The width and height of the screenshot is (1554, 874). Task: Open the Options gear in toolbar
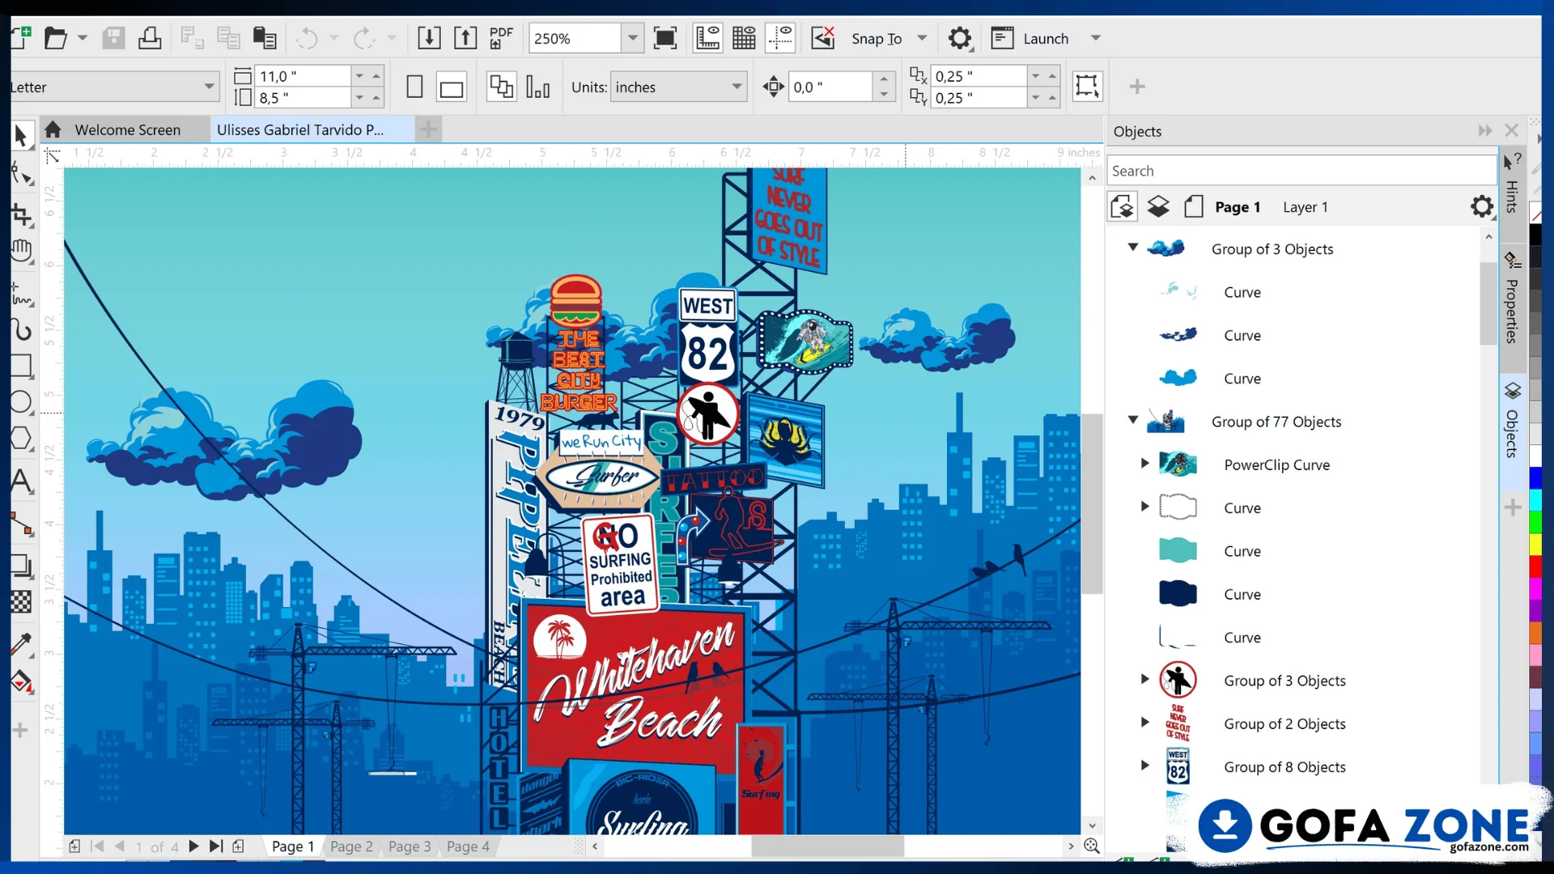click(x=960, y=38)
